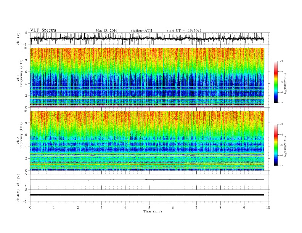Click the ch.1 spectrogram panel
The image size is (302, 233).
click(147, 78)
